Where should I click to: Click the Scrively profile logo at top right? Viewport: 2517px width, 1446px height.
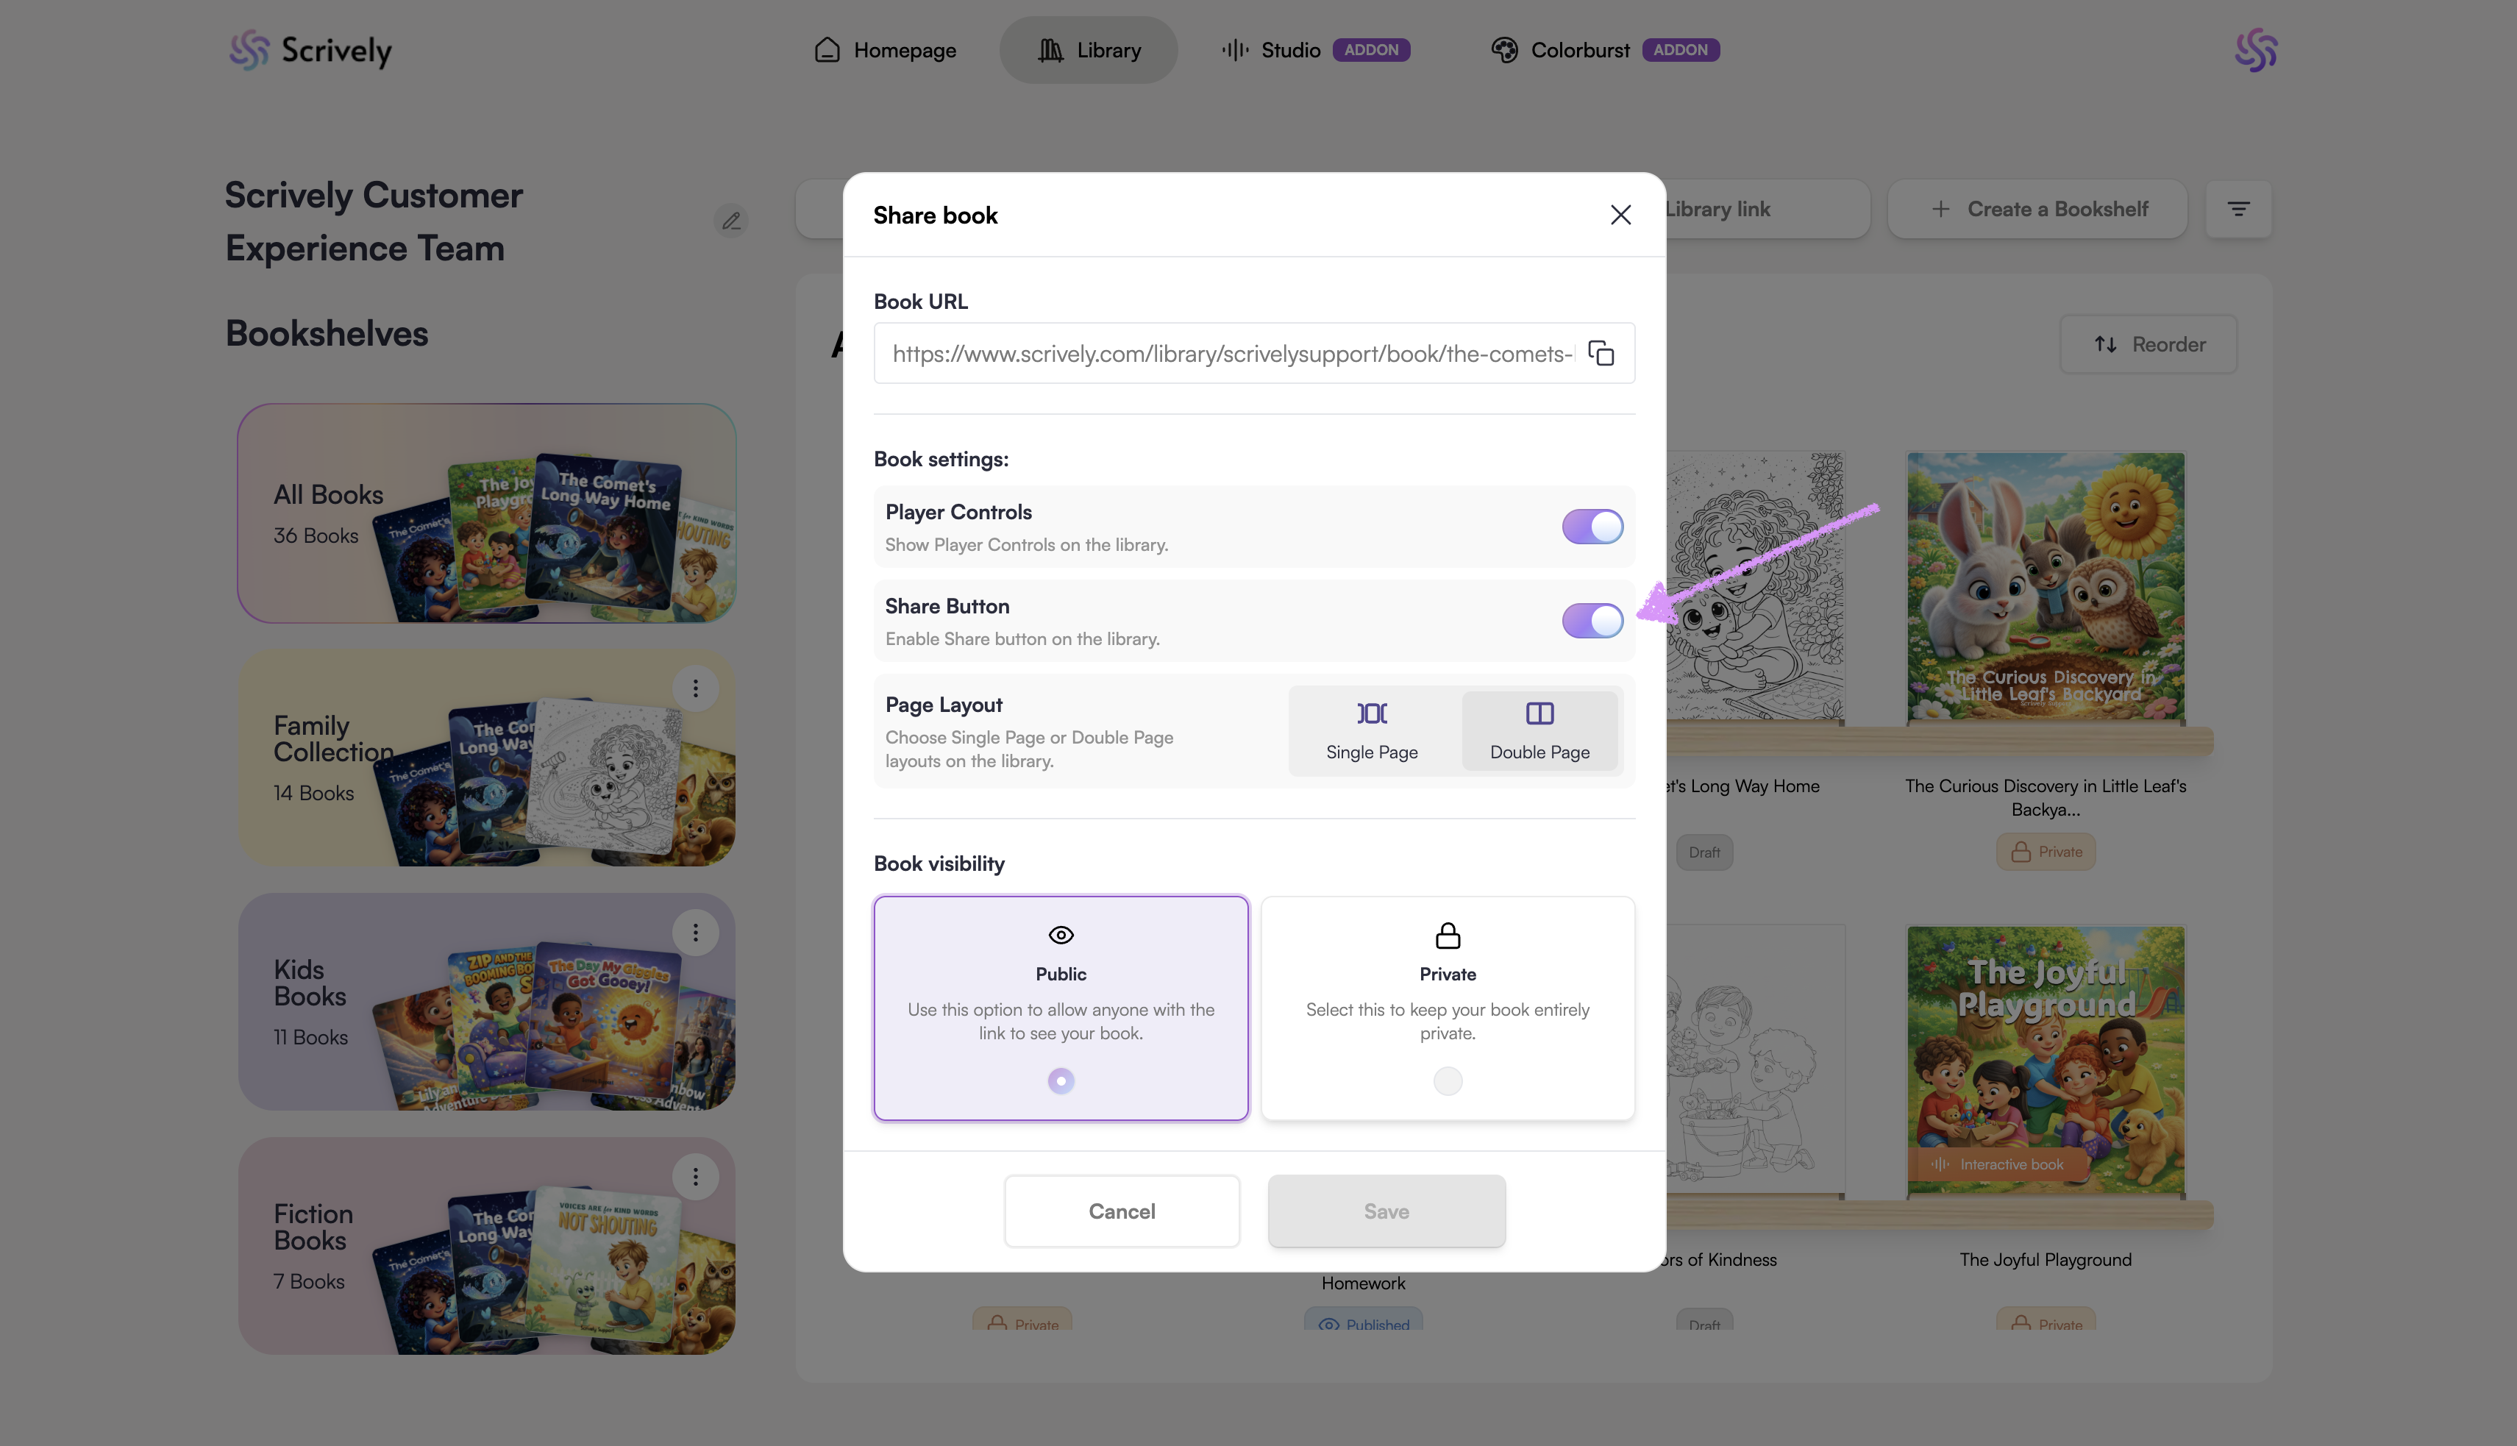(2255, 50)
